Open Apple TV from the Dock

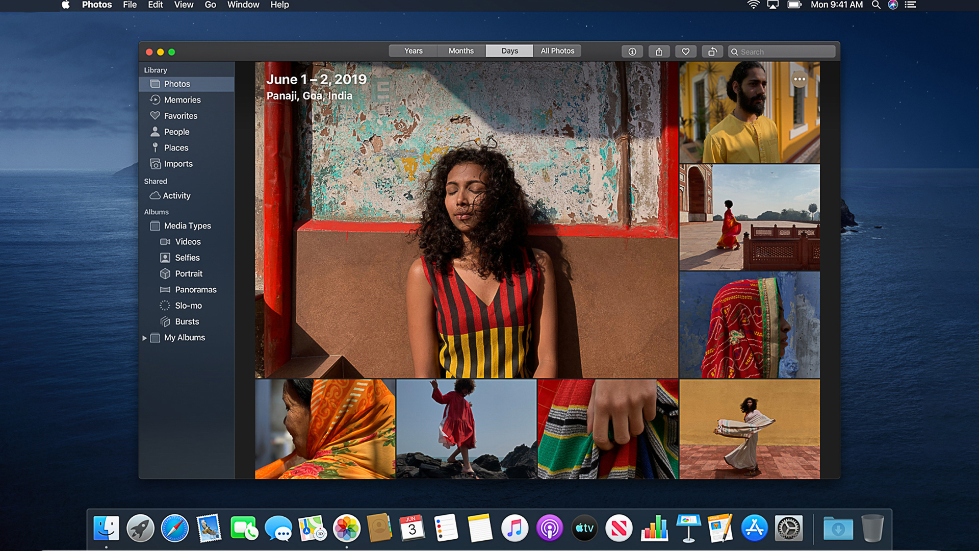click(584, 528)
